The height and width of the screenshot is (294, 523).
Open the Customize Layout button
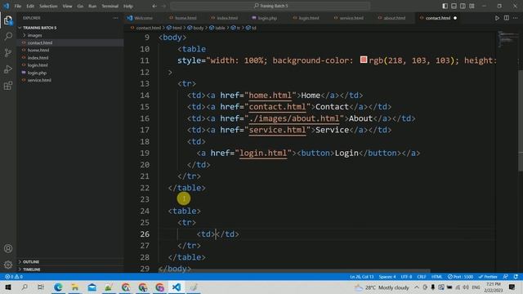tap(472, 6)
